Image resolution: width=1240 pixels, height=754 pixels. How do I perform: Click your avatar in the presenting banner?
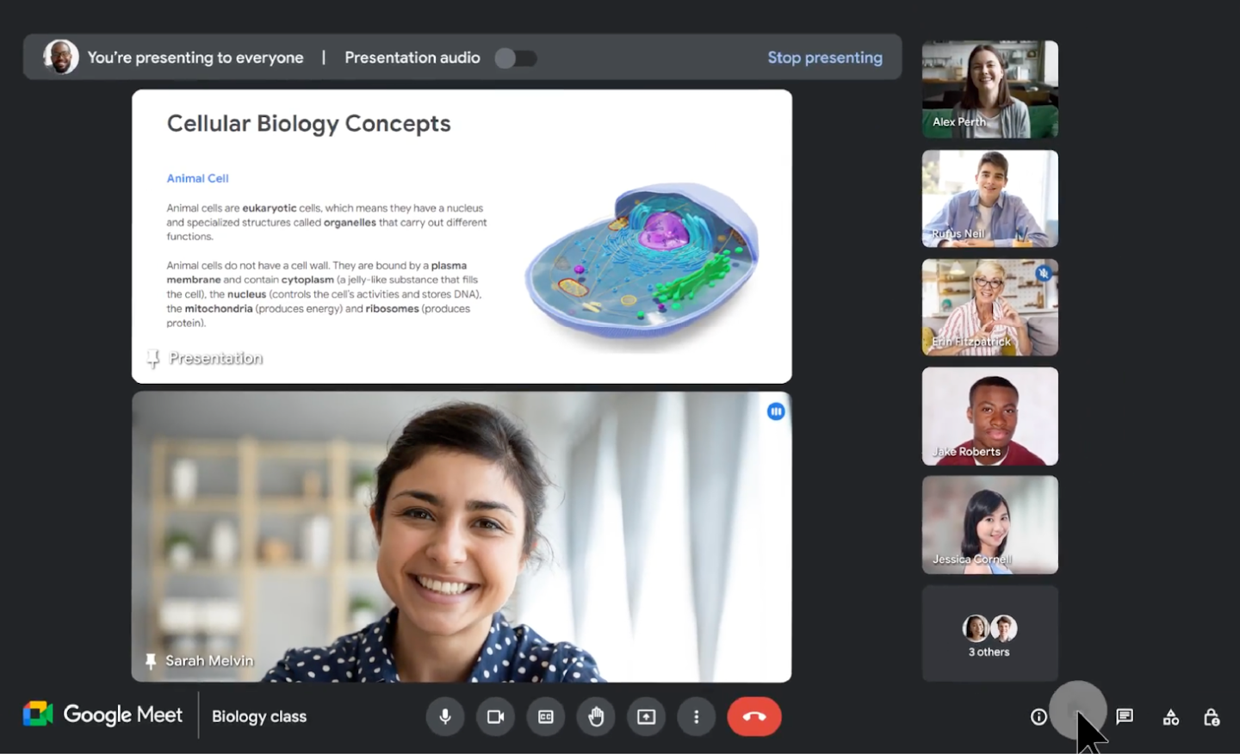pyautogui.click(x=60, y=57)
